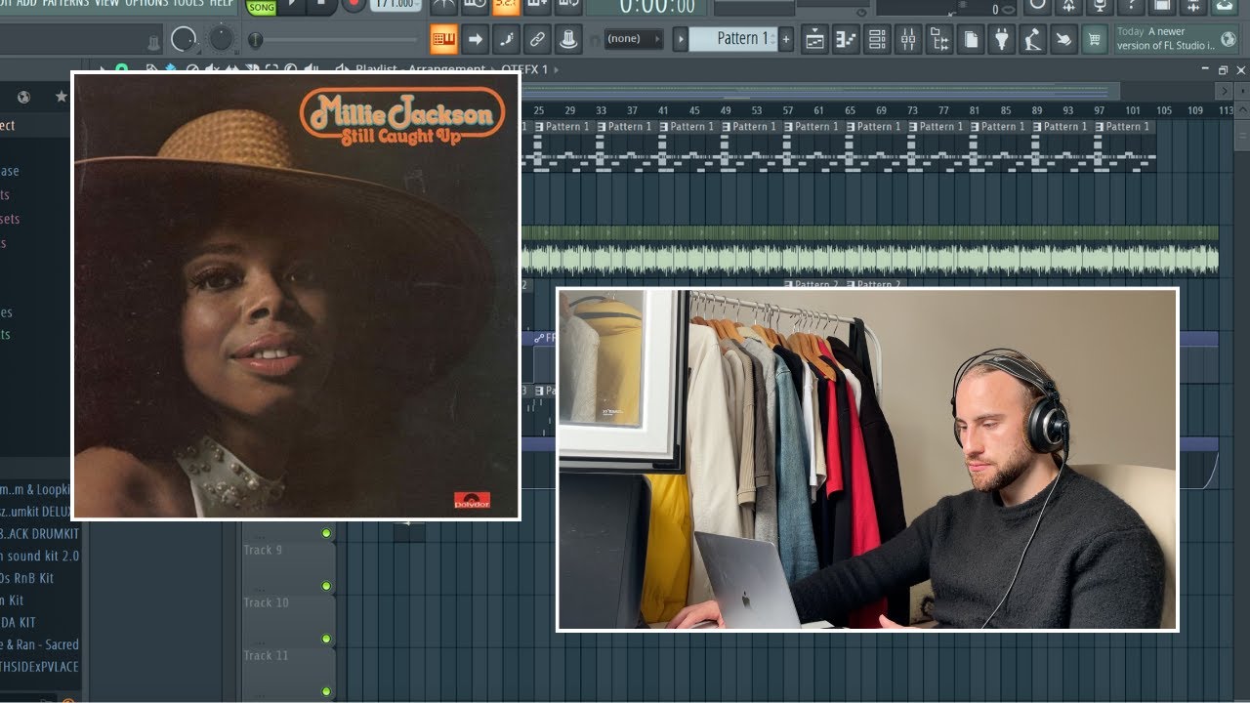Open the project info page icon

tap(971, 39)
